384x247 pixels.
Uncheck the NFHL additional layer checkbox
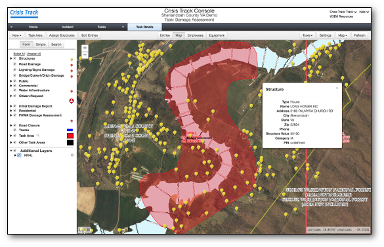click(19, 155)
